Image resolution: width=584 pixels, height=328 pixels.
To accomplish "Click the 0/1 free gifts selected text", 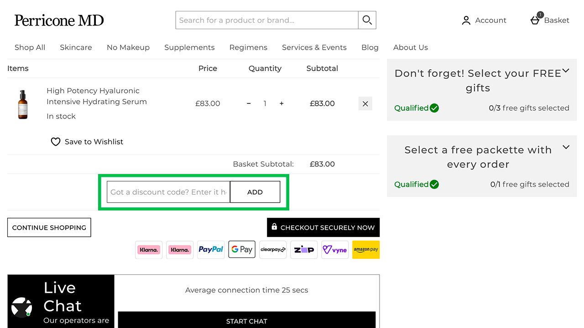I will point(530,184).
